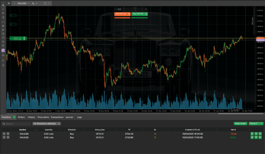Sort by Created (UTC+4) column header
The height and width of the screenshot is (154, 265).
click(192, 130)
